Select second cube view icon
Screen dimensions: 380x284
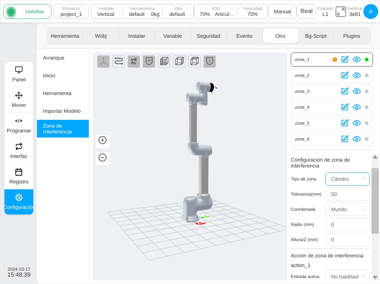tap(179, 61)
